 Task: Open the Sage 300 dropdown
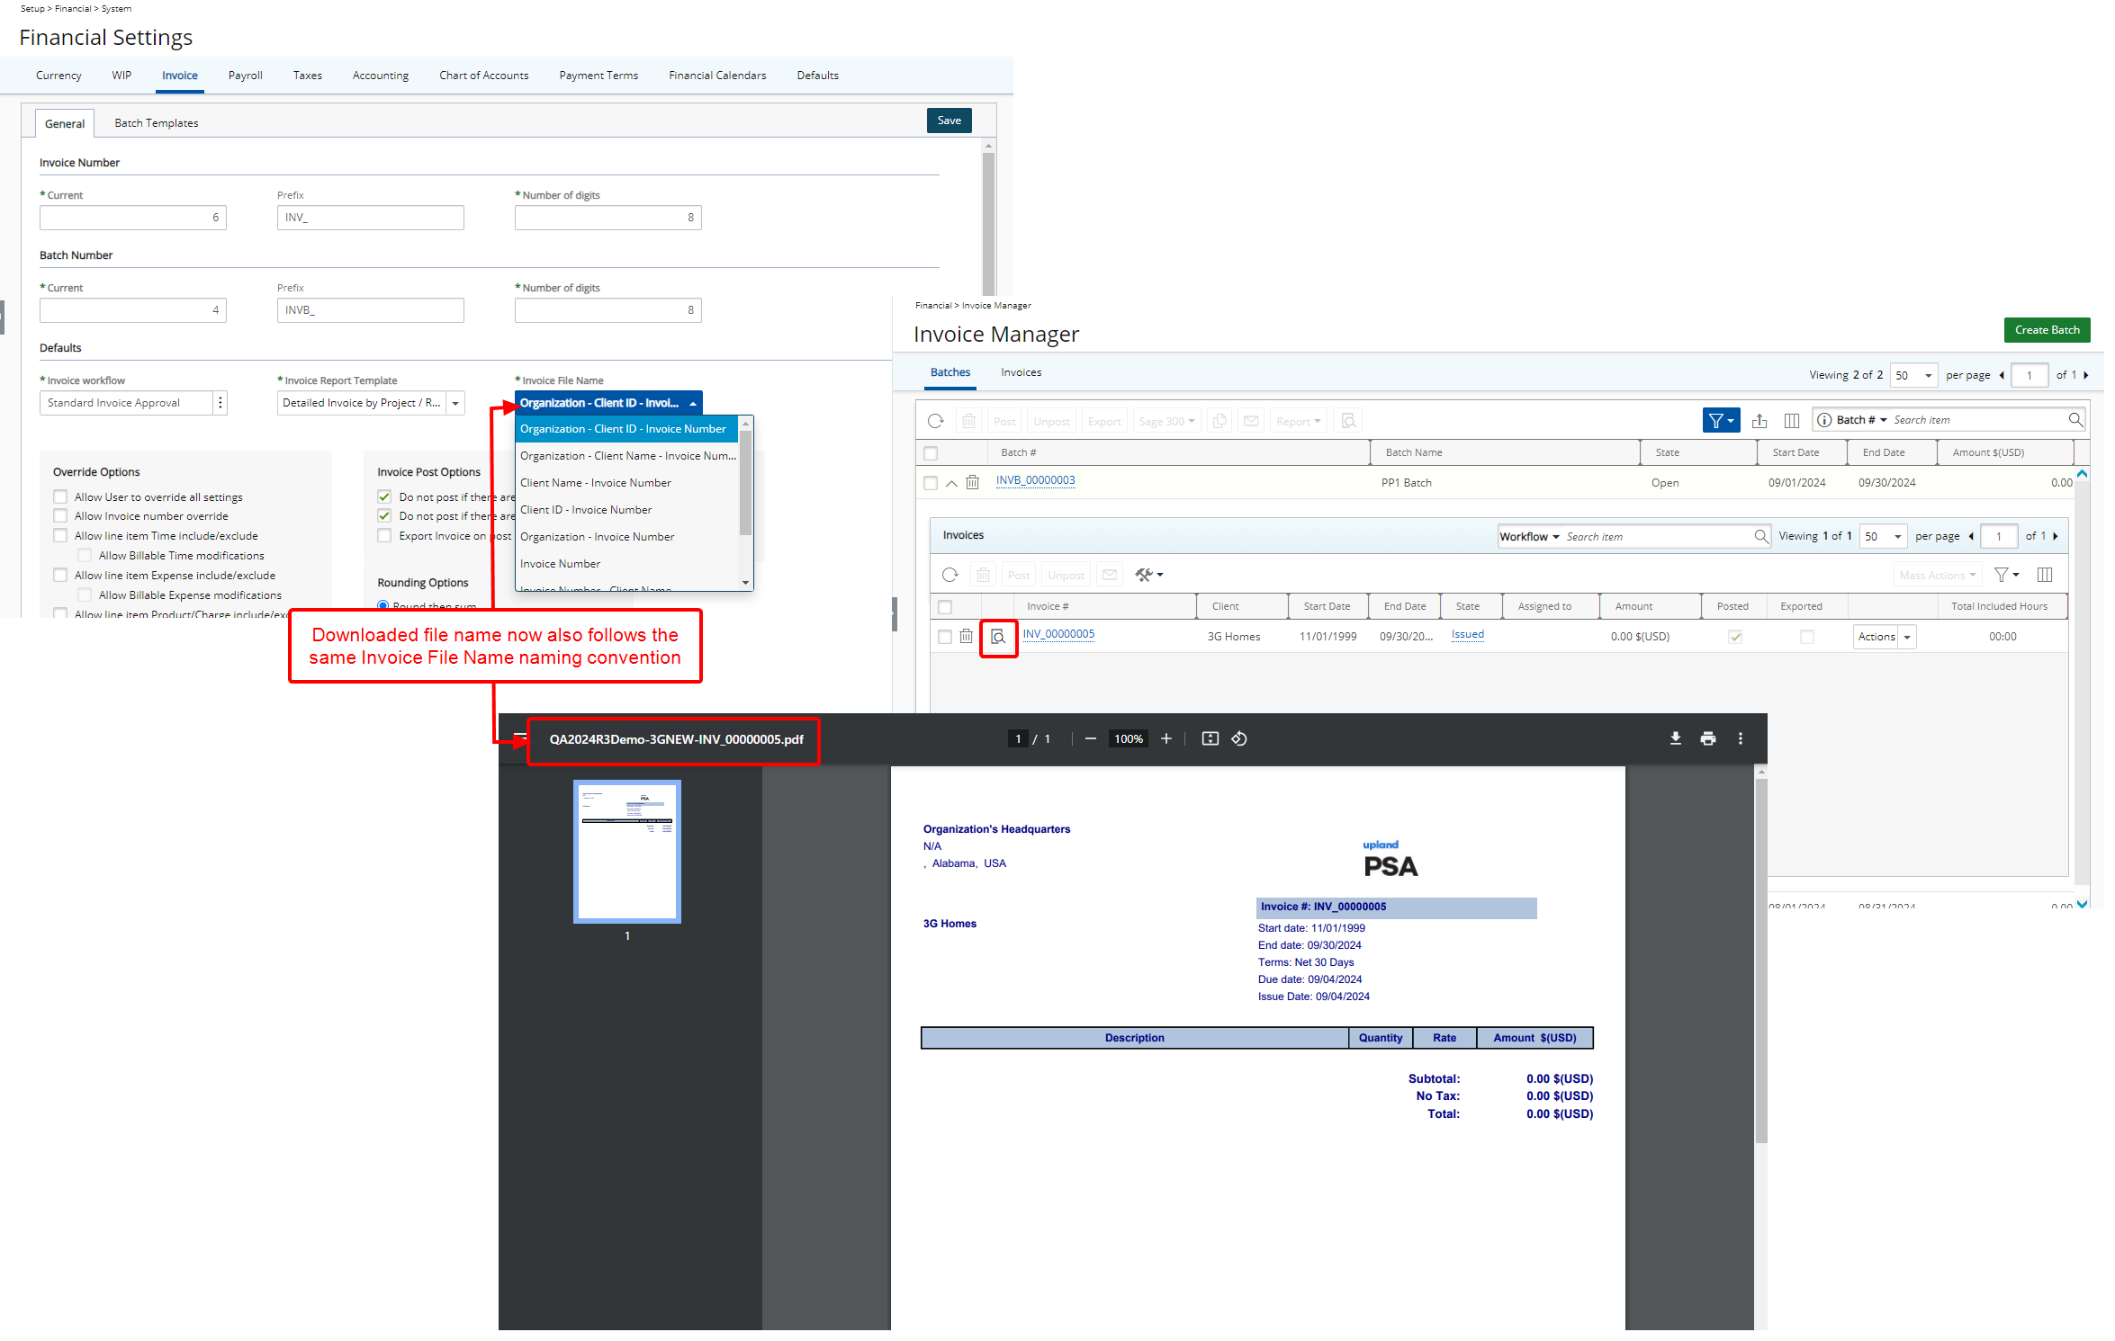tap(1166, 420)
